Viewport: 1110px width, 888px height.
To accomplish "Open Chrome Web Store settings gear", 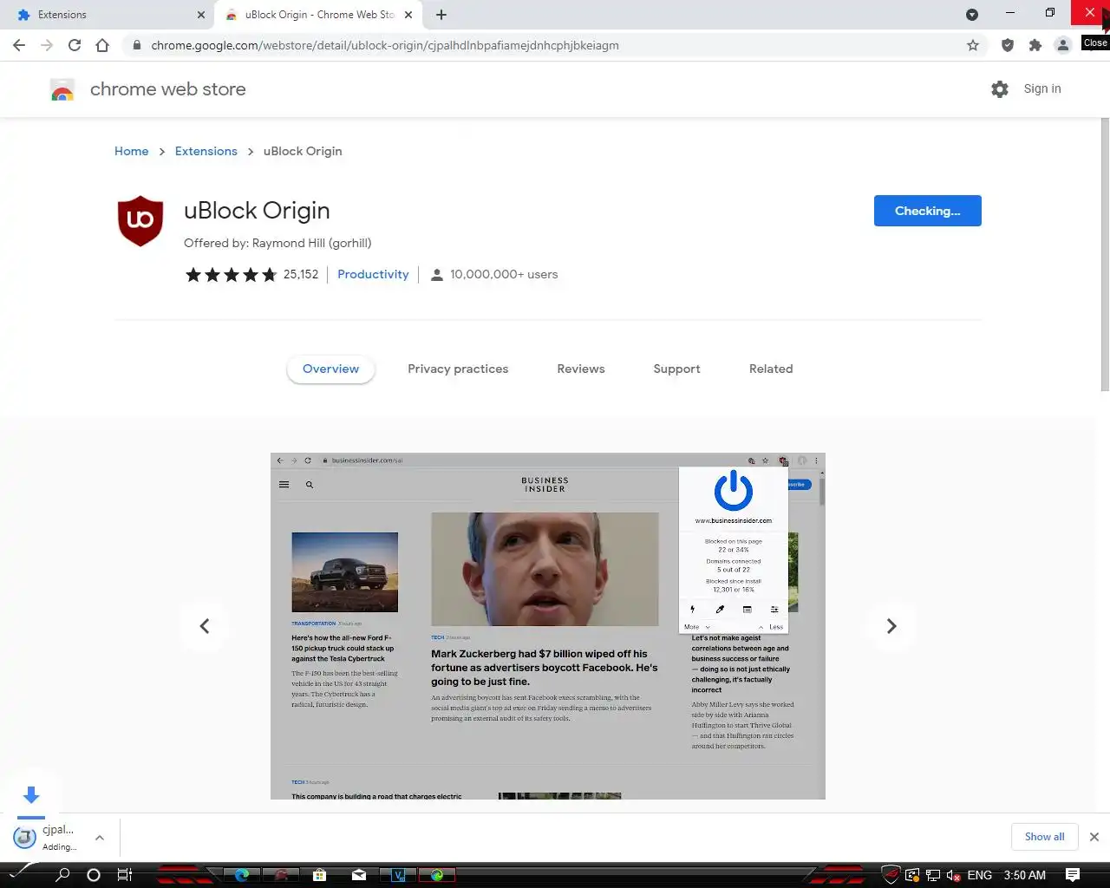I will pyautogui.click(x=1000, y=89).
